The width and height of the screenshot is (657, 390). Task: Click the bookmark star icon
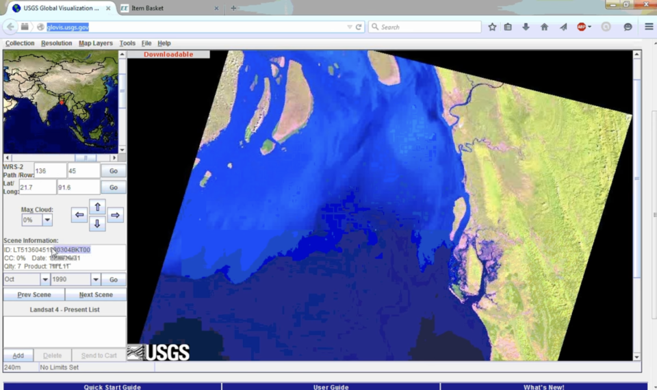(x=492, y=27)
